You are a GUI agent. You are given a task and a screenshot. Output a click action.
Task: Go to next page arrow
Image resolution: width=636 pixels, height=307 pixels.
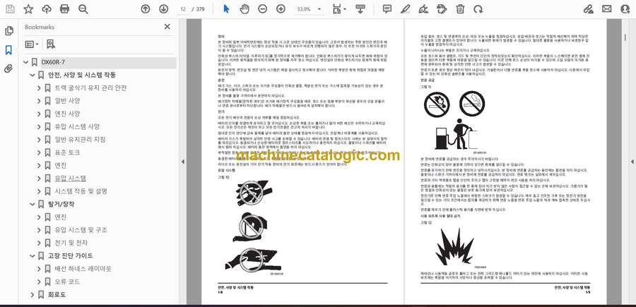tap(163, 9)
